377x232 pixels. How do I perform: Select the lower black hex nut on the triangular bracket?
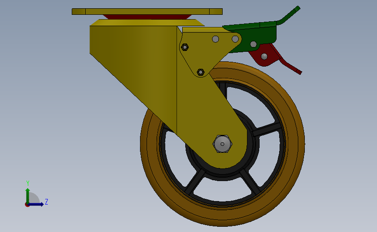[x=201, y=72]
